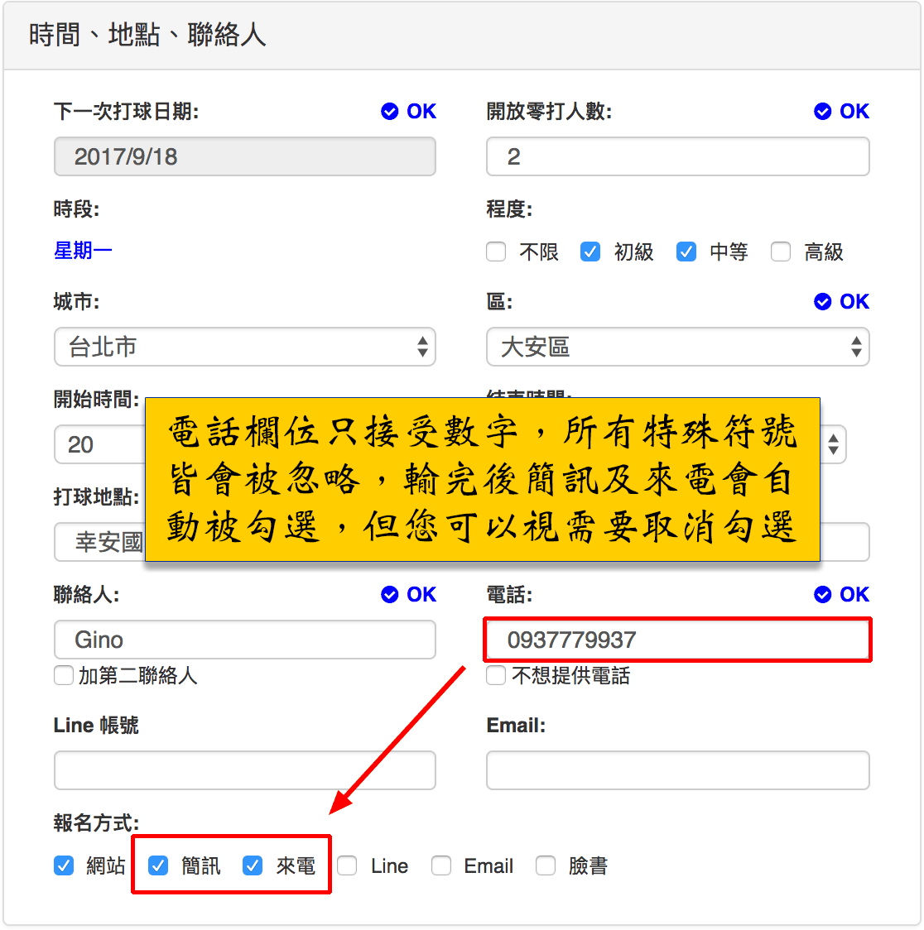Enable the Line signup method checkbox
The image size is (924, 930).
point(347,865)
